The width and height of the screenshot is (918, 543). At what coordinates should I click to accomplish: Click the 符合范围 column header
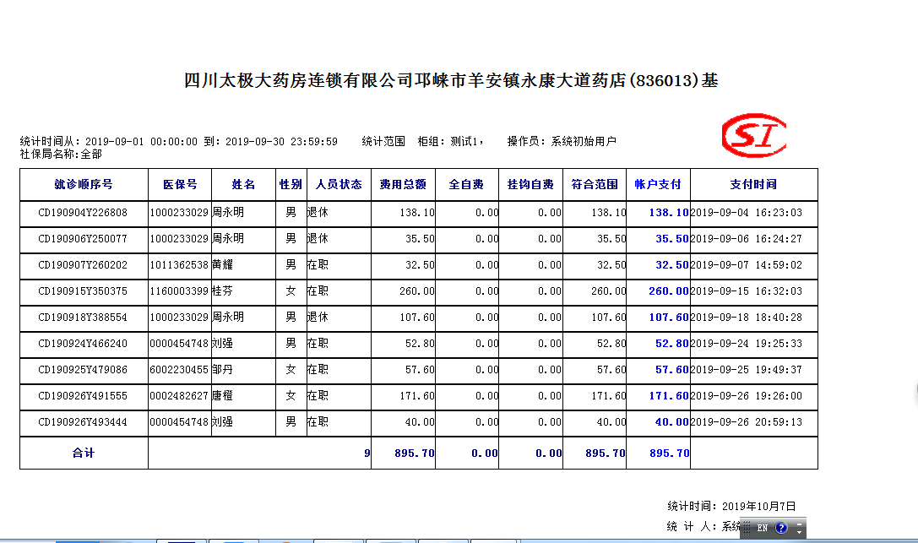point(595,184)
